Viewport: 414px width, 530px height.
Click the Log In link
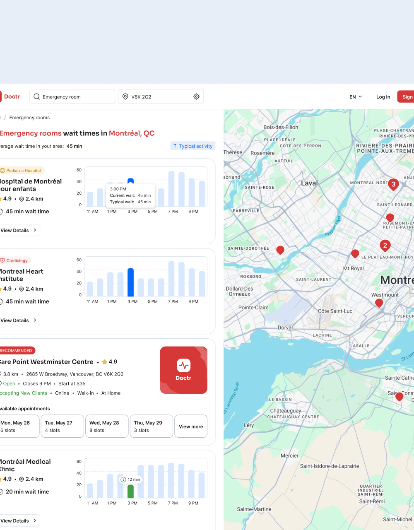pyautogui.click(x=383, y=97)
